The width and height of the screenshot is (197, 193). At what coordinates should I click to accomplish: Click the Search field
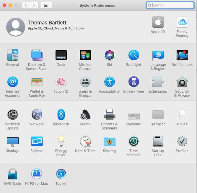coord(170,5)
